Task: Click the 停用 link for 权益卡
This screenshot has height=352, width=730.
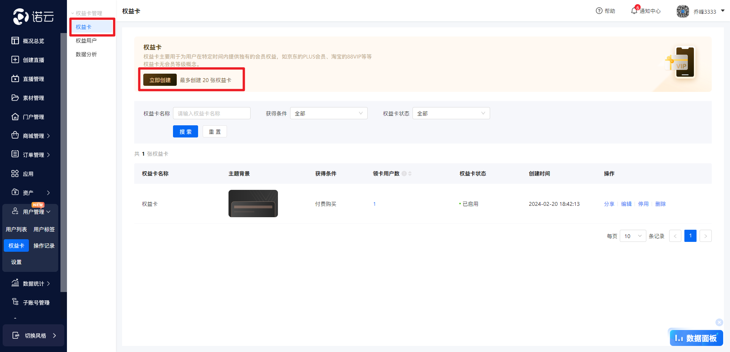Action: tap(643, 204)
